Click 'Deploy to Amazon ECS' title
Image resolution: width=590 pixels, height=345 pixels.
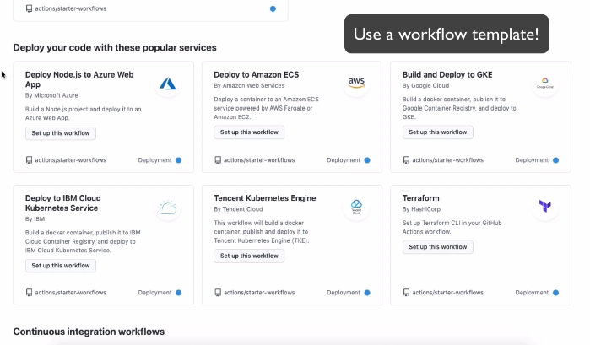[x=257, y=75]
